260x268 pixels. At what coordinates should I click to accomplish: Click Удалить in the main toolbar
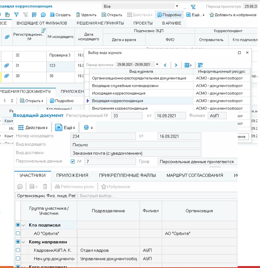(x=86, y=15)
